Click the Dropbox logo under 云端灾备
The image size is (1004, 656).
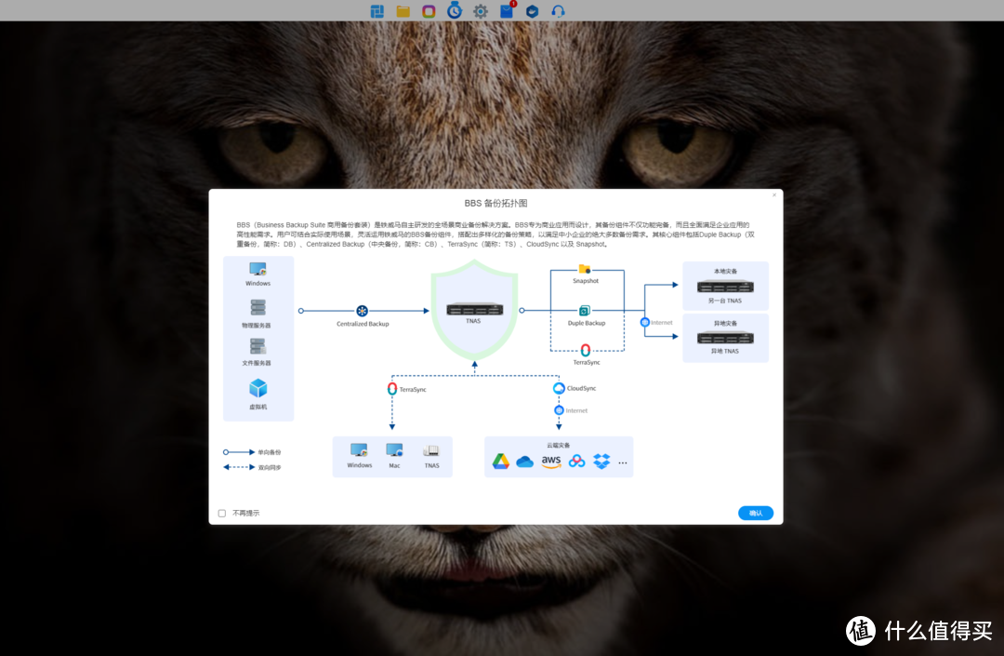tap(601, 462)
